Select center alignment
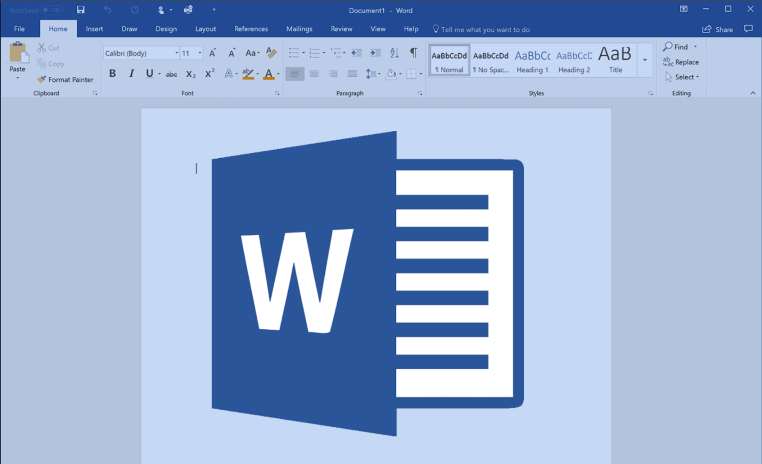Viewport: 762px width, 464px height. tap(314, 74)
